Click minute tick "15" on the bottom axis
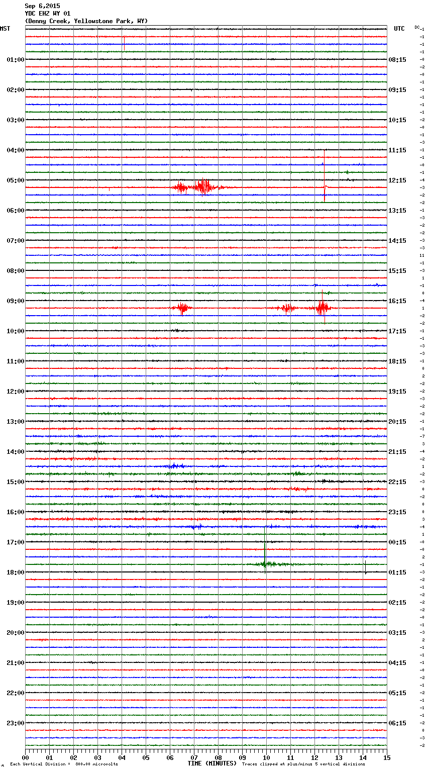This screenshot has height=771, width=427. 387,757
